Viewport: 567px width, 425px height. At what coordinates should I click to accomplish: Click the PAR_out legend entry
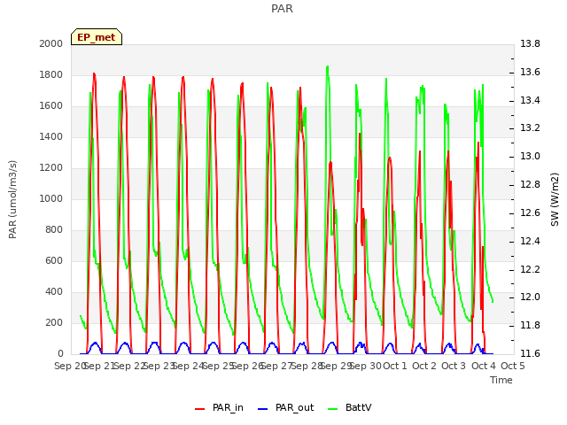pyautogui.click(x=285, y=407)
